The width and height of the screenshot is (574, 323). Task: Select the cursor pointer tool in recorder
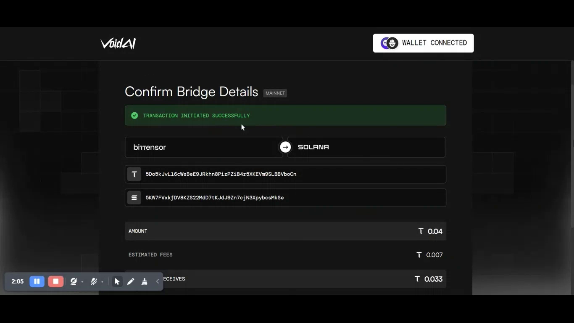coord(117,281)
